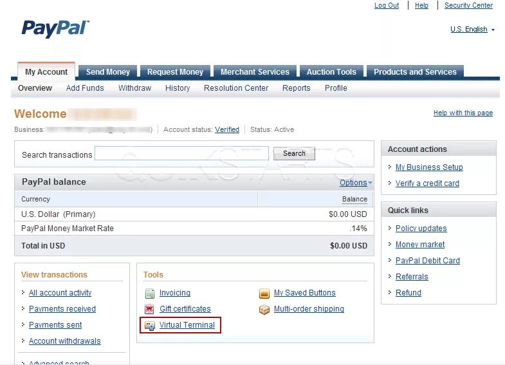Click the .14% rate value
Viewport: 505px width, 365px height.
358,229
